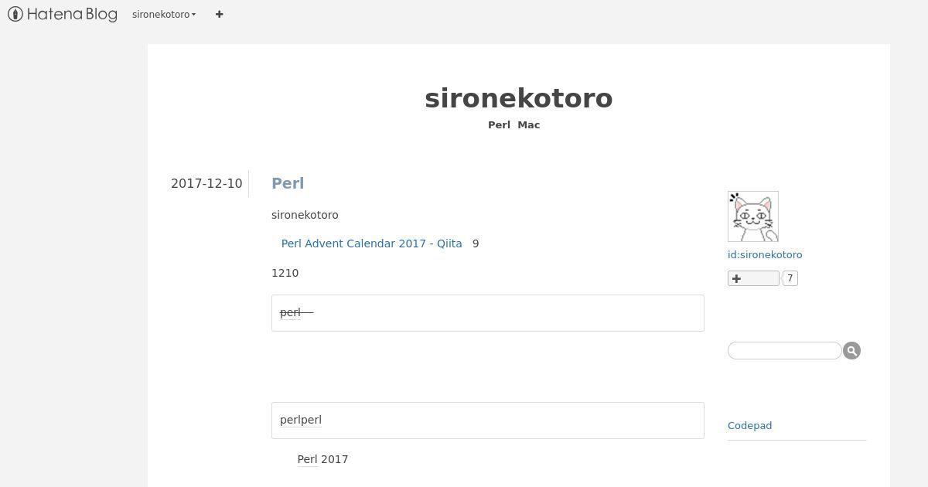Open the cat avatar profile image

tap(753, 216)
